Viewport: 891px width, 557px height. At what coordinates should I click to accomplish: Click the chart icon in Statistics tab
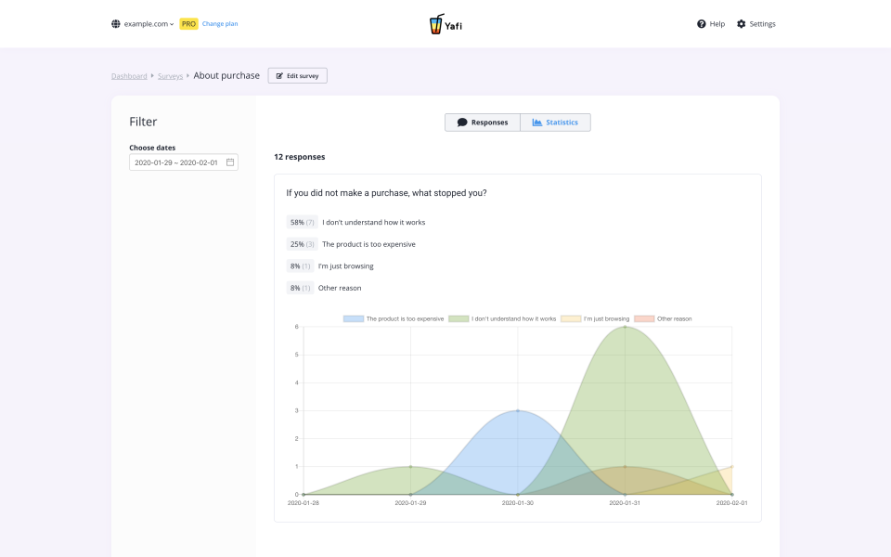537,123
